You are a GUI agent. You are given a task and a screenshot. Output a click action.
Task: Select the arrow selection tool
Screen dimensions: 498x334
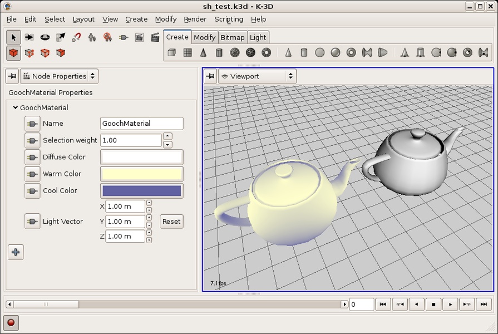[x=13, y=37]
